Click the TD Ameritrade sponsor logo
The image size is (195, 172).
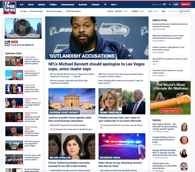click(185, 11)
